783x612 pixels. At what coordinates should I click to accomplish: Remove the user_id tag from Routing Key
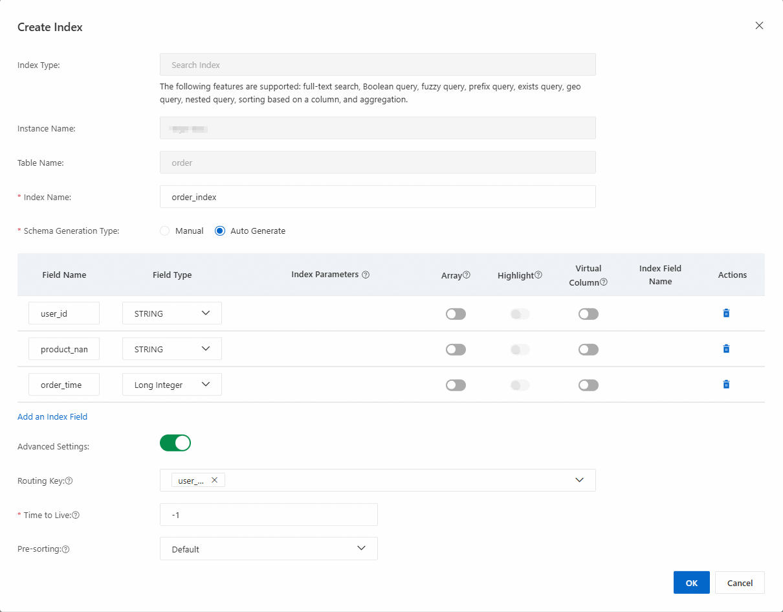[x=214, y=481]
